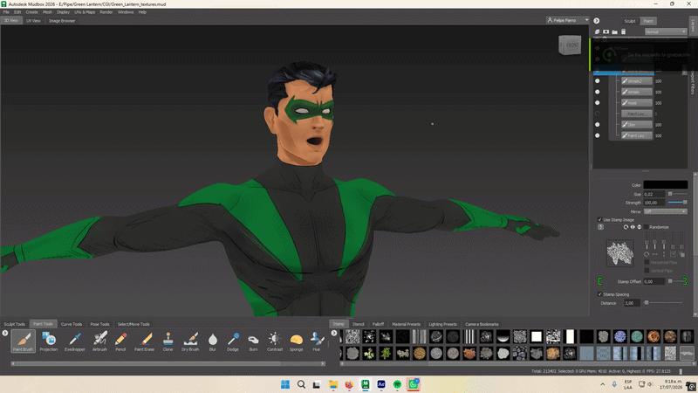698x393 pixels.
Task: Enable the hidden Paint Layer with opacity 0
Action: (x=598, y=114)
